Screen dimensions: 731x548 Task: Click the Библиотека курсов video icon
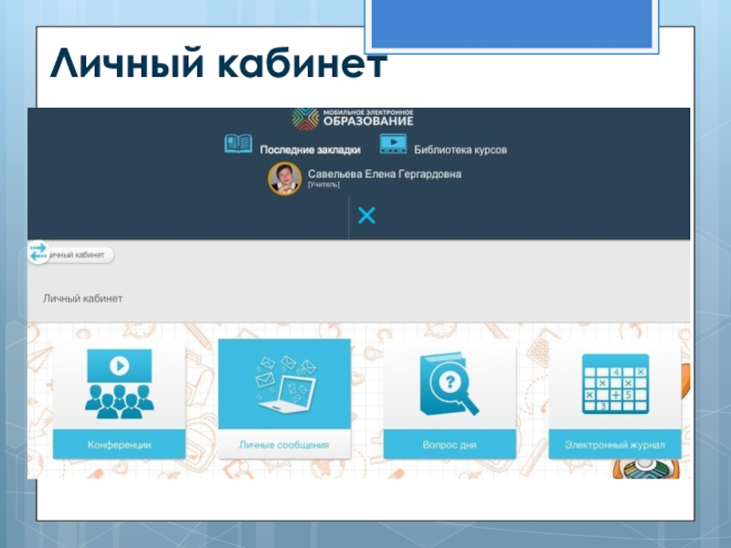point(393,144)
